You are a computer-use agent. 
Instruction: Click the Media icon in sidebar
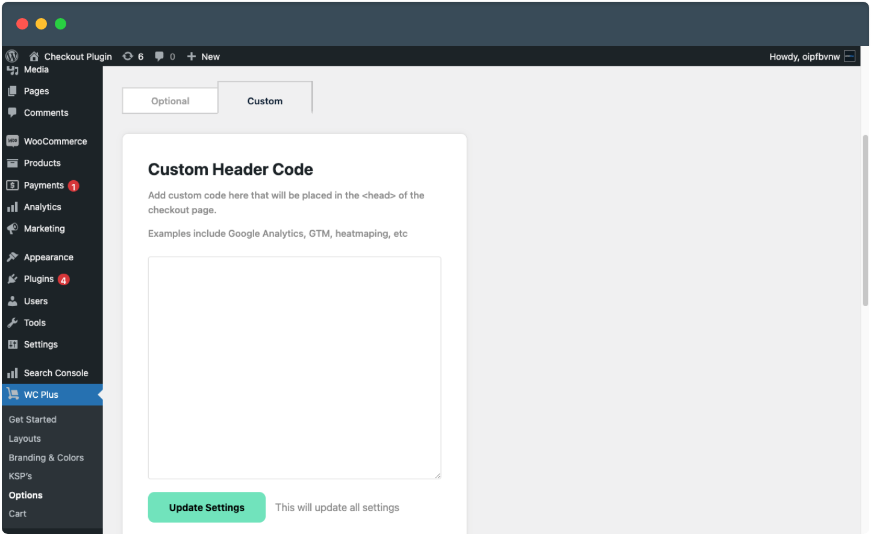(12, 70)
